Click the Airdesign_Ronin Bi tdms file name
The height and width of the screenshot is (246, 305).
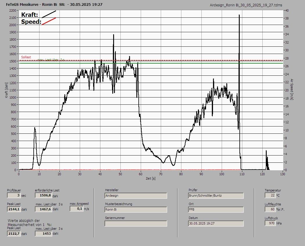pyautogui.click(x=246, y=5)
